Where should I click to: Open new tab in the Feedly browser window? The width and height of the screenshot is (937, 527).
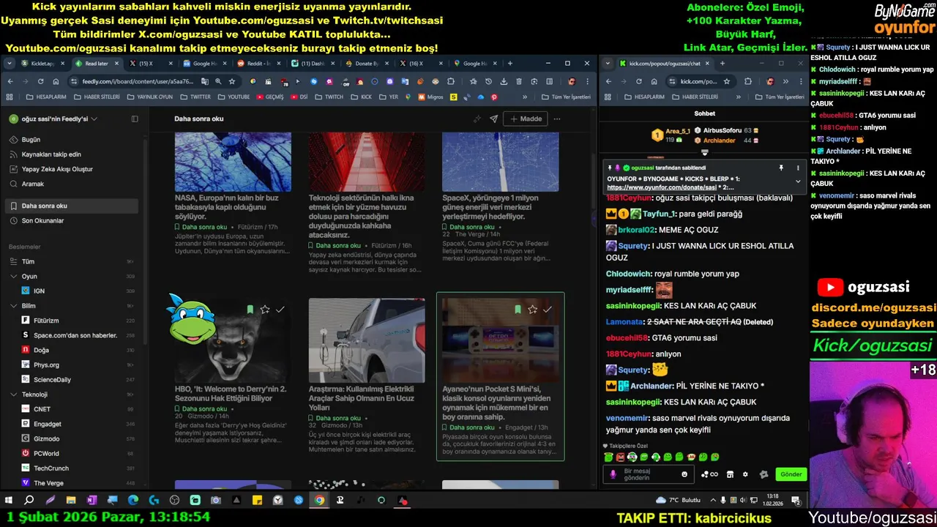510,64
